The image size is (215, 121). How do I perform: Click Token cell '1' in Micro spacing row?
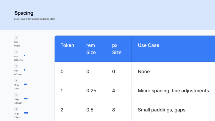67,91
